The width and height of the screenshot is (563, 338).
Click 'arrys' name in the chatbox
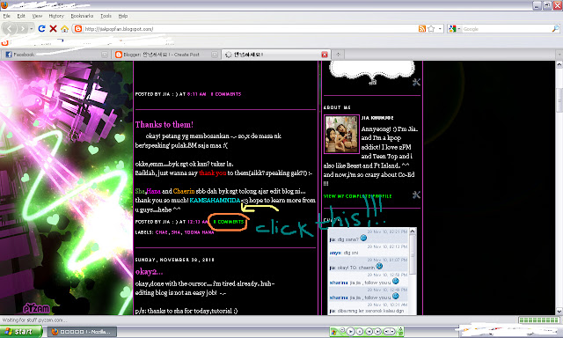point(336,253)
